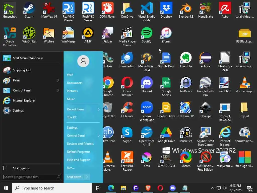Viewport: 257px width, 193px height.
Task: Open WizTree desktop shortcut
Action: click(49, 35)
